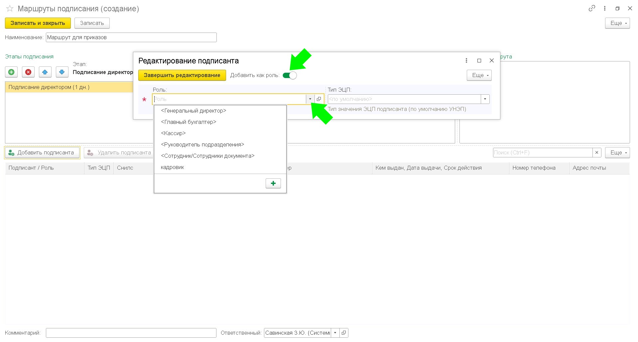The width and height of the screenshot is (638, 342).
Task: Choose <Главный бухгалтер> role option
Action: pos(188,122)
